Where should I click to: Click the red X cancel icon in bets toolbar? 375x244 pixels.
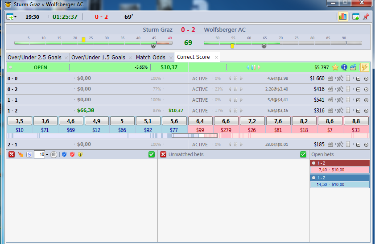tap(12, 154)
